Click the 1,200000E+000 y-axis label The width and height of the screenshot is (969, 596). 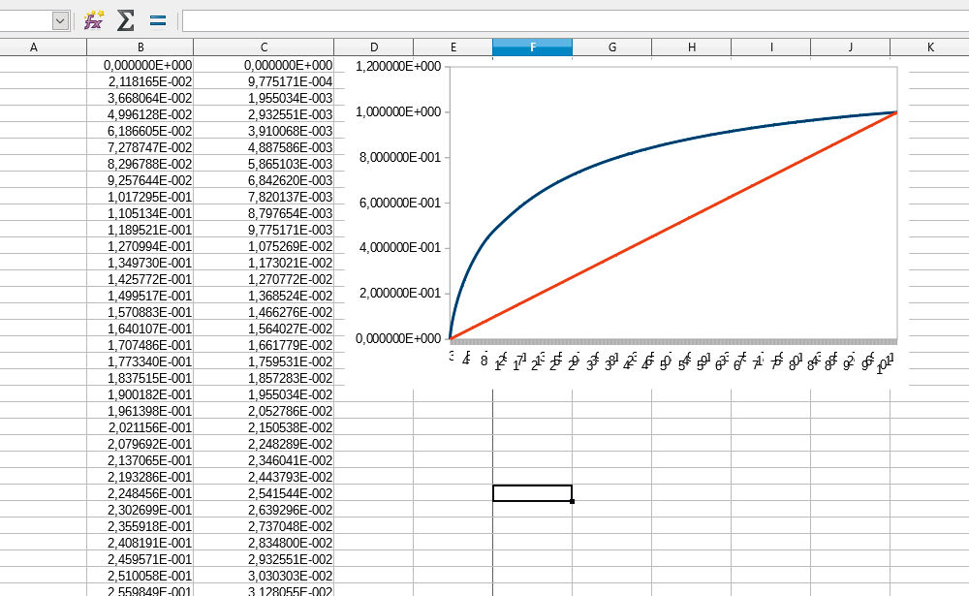(398, 66)
